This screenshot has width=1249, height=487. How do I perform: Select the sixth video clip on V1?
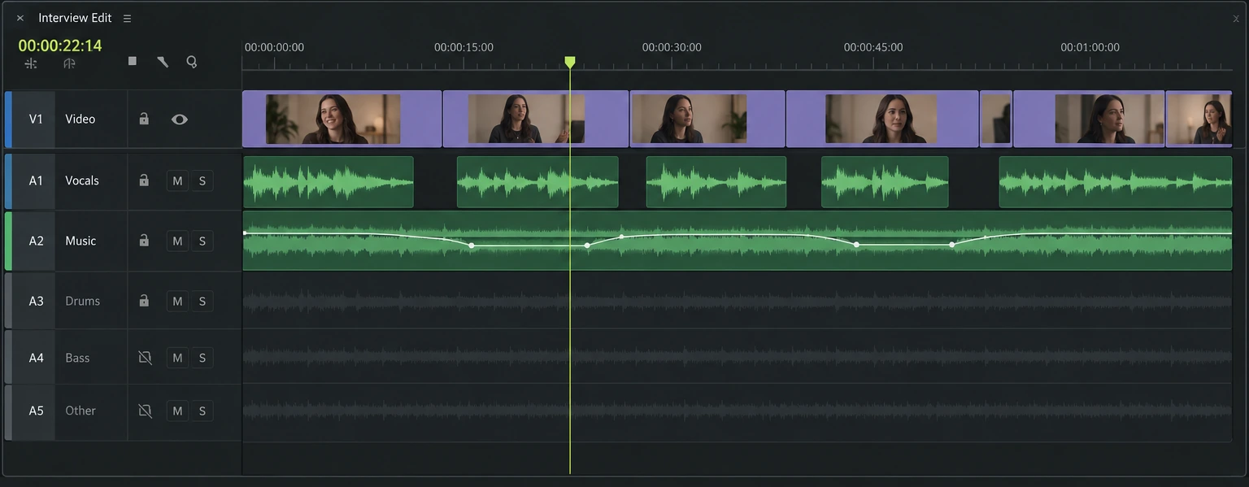click(1089, 119)
